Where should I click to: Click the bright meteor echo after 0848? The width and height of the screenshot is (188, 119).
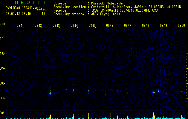[x=154, y=92]
